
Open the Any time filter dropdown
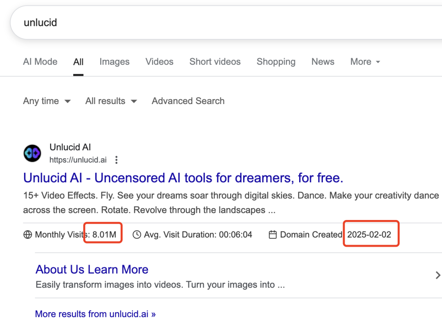[47, 101]
